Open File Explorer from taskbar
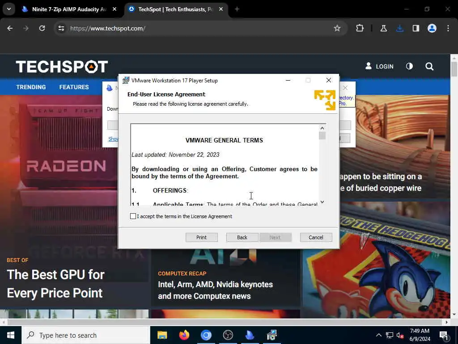The width and height of the screenshot is (458, 344). (x=162, y=335)
